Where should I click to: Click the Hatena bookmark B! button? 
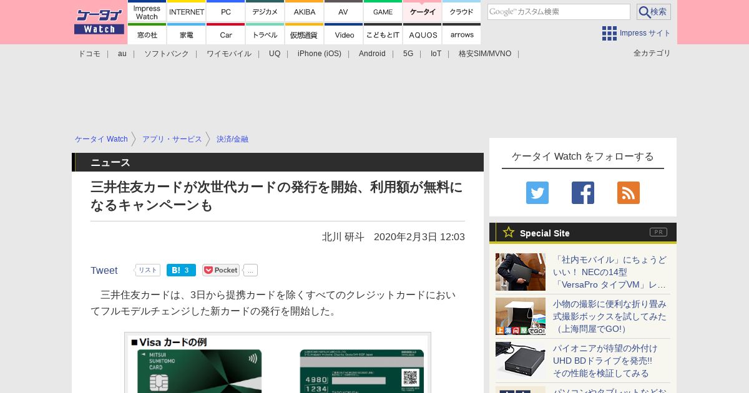tap(181, 270)
